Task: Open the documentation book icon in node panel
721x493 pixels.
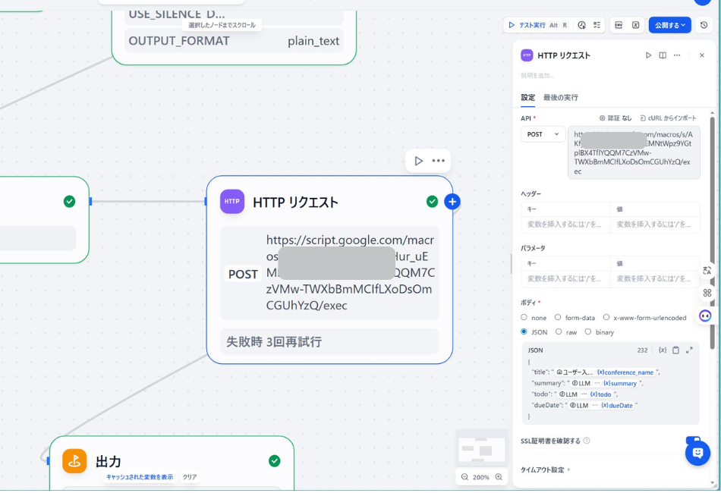Action: [x=662, y=55]
